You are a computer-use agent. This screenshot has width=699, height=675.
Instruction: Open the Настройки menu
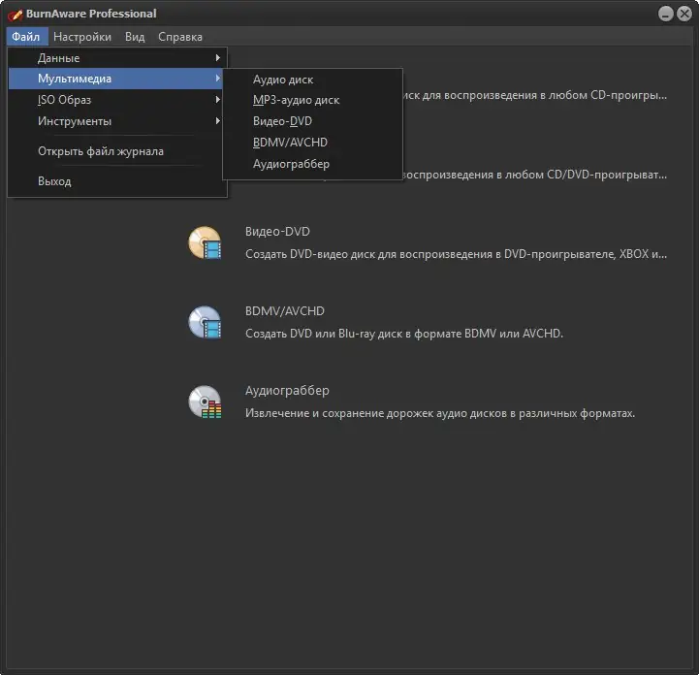point(82,37)
